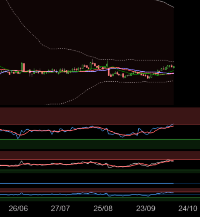Viewport: 200px width, 217px height.
Task: Click the bottom panel's blue indicator line
Action: click(x=87, y=194)
